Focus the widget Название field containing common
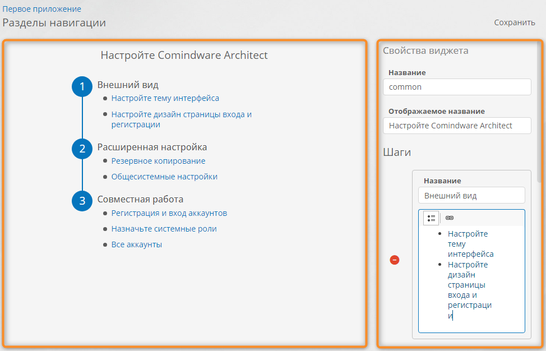The width and height of the screenshot is (546, 351). [456, 87]
